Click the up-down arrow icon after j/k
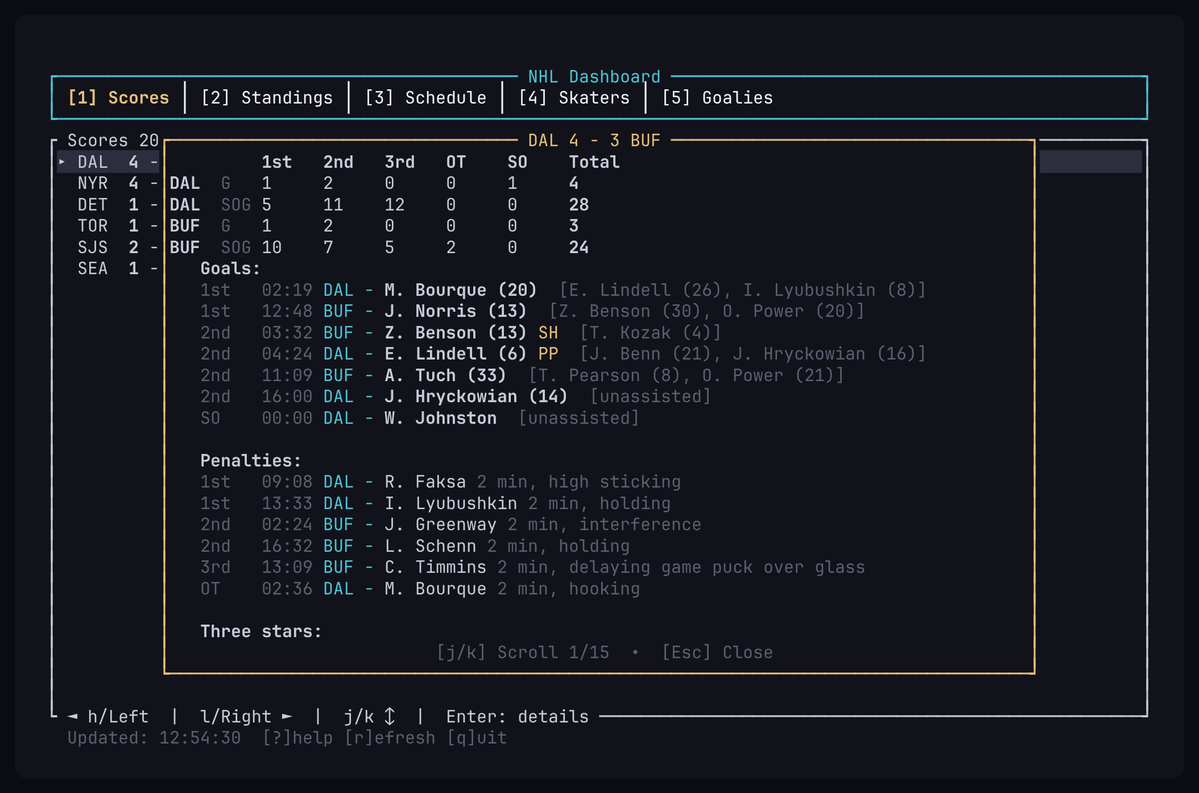This screenshot has height=793, width=1199. click(390, 717)
